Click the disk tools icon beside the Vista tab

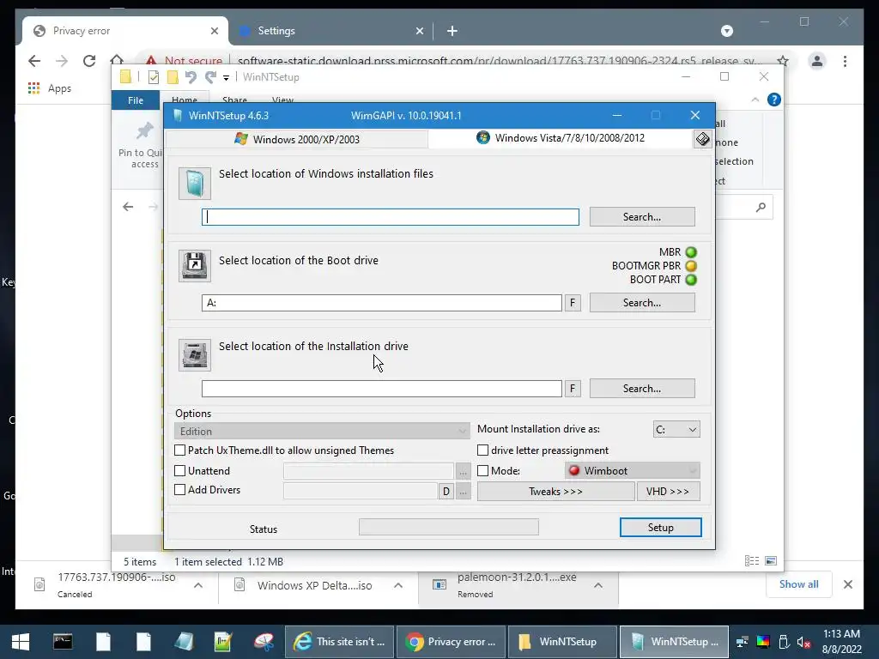pos(702,139)
